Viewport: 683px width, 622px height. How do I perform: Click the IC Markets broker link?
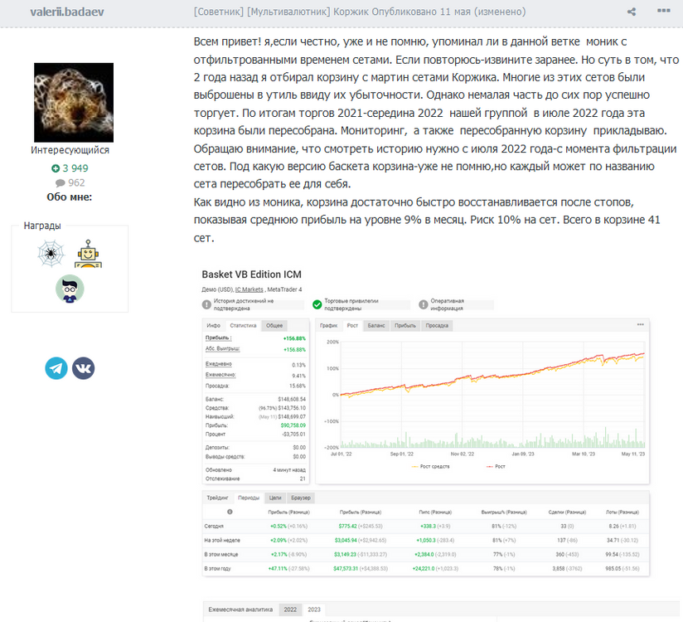pos(249,289)
